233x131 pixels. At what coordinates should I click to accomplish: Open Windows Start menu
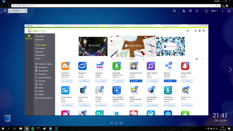tap(3, 129)
